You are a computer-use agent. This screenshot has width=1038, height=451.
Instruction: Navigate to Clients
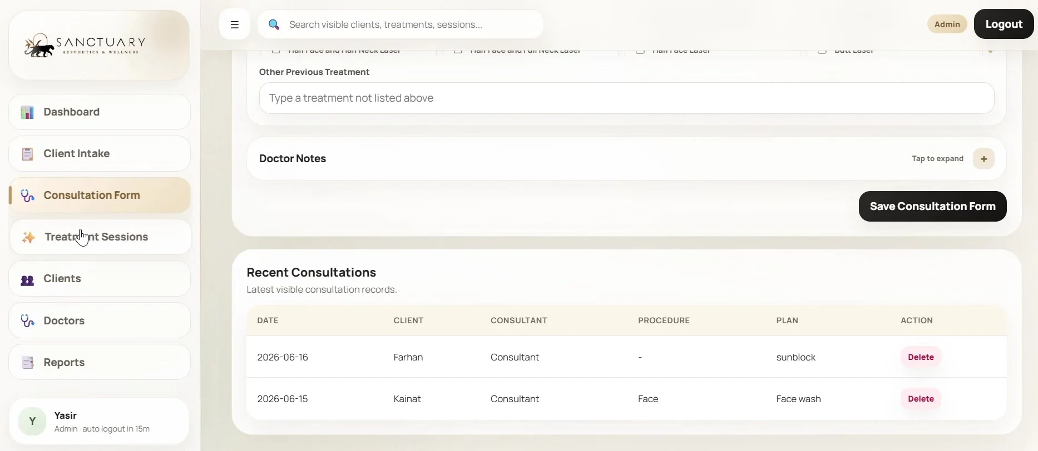pyautogui.click(x=100, y=279)
